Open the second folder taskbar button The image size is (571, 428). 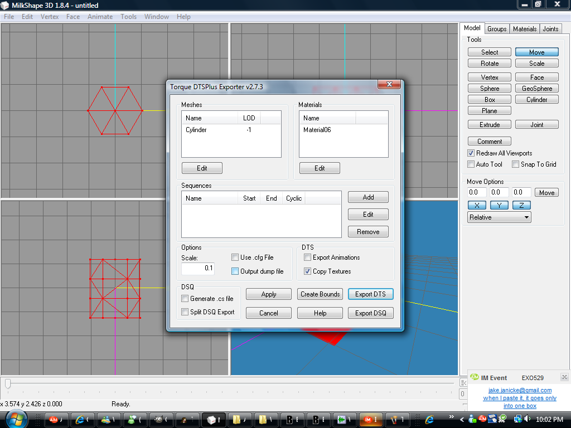pos(266,420)
